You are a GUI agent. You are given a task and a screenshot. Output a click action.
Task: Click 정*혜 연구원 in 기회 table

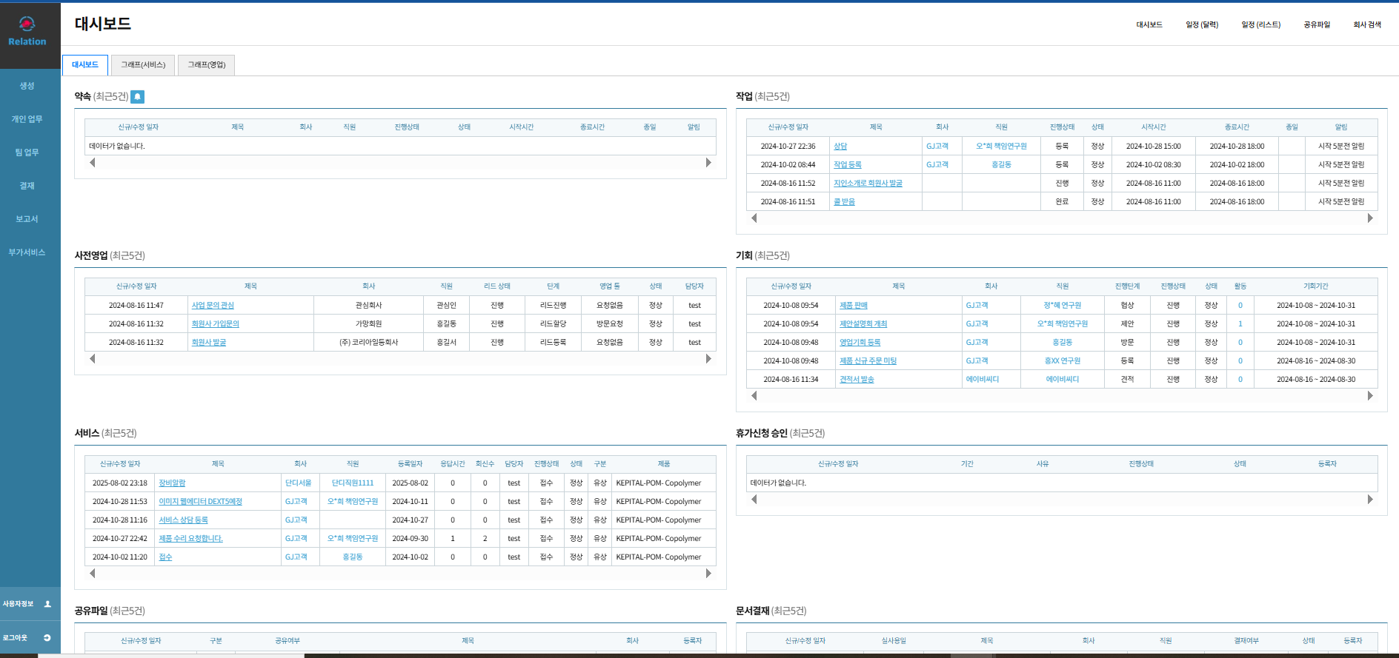pyautogui.click(x=1063, y=306)
